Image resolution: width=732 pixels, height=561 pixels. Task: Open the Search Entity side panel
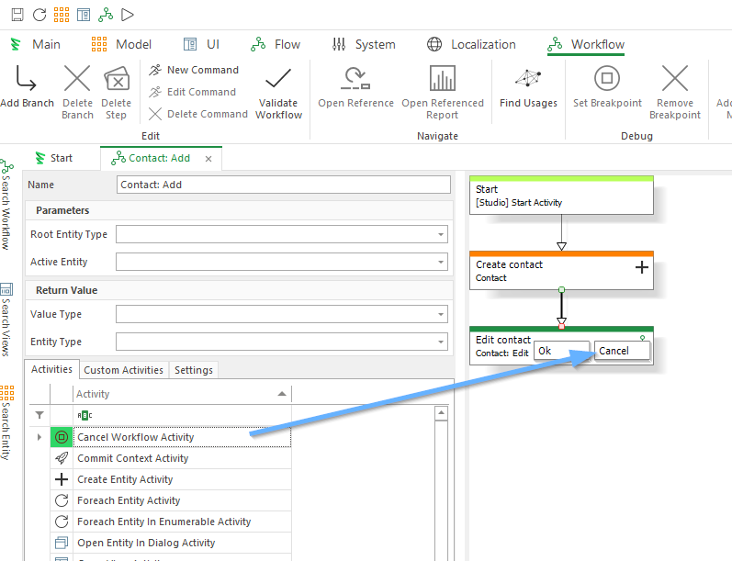[x=6, y=423]
